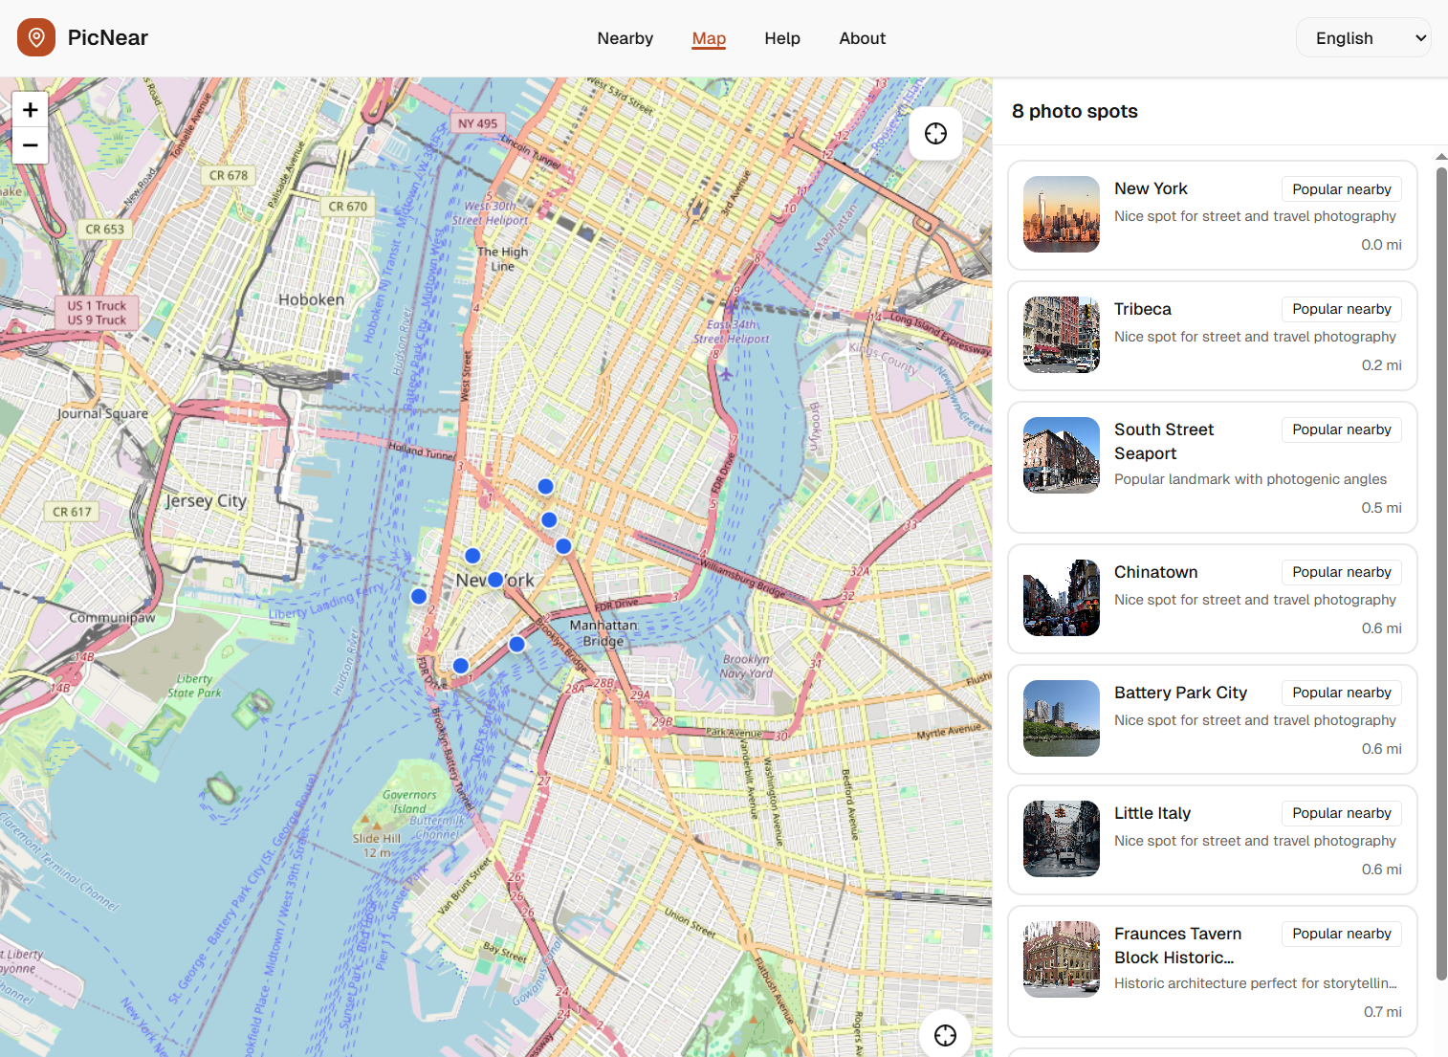Image resolution: width=1448 pixels, height=1057 pixels.
Task: Zoom out the map with minus button
Action: coord(30,145)
